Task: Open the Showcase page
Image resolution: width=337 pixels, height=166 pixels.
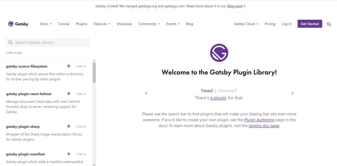Action: coord(124,24)
